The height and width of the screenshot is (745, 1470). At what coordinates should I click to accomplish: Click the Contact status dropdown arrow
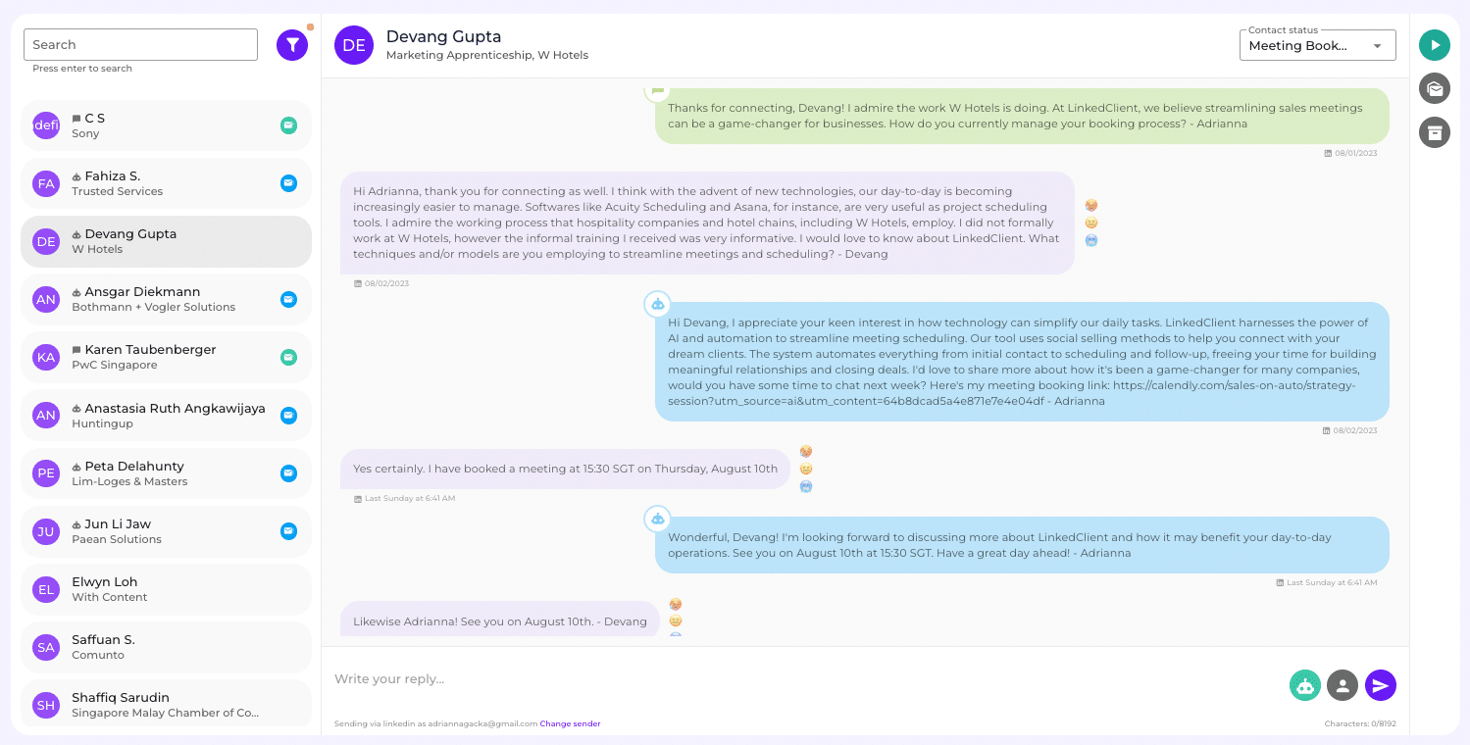(x=1378, y=46)
